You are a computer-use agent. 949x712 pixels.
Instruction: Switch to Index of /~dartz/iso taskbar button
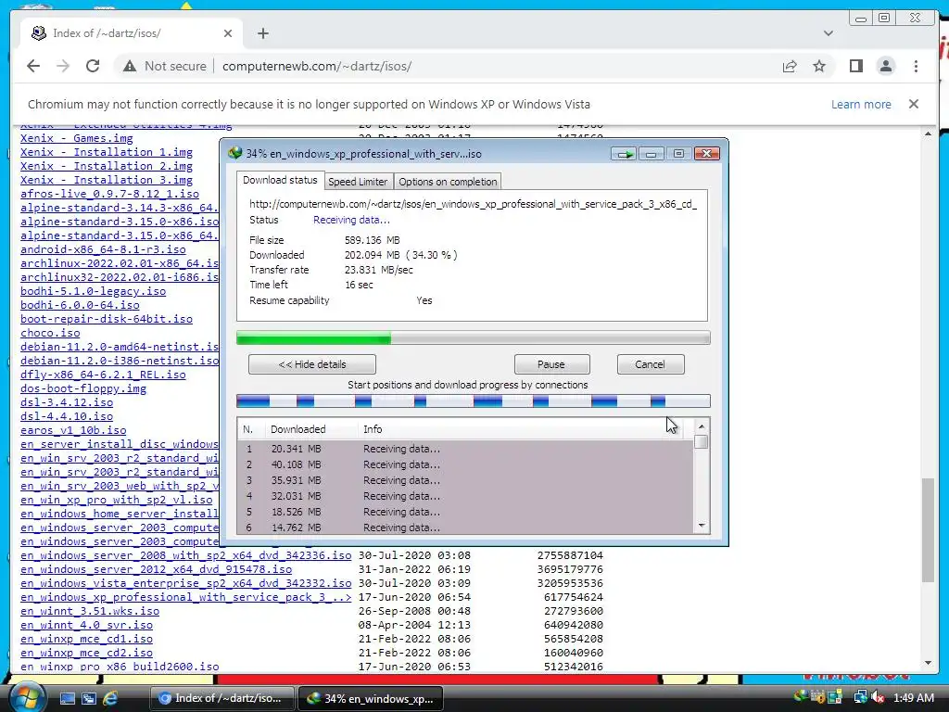221,698
